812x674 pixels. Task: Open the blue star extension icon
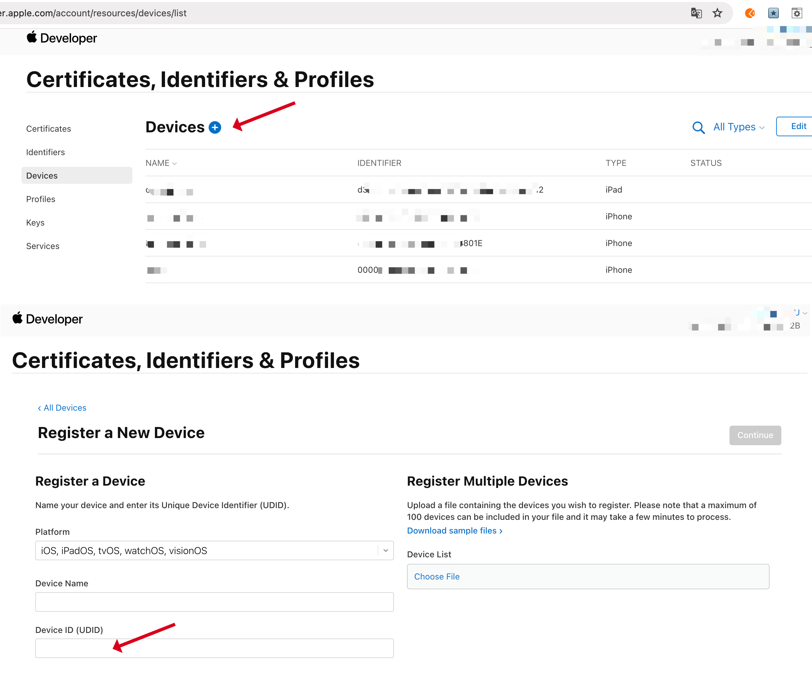(773, 13)
